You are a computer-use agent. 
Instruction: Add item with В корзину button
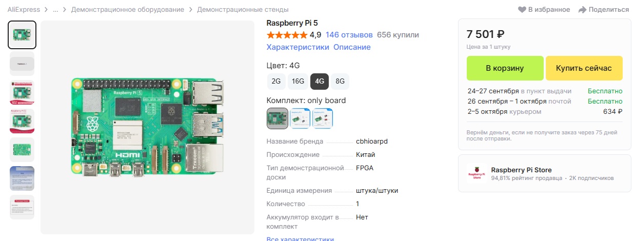click(505, 68)
